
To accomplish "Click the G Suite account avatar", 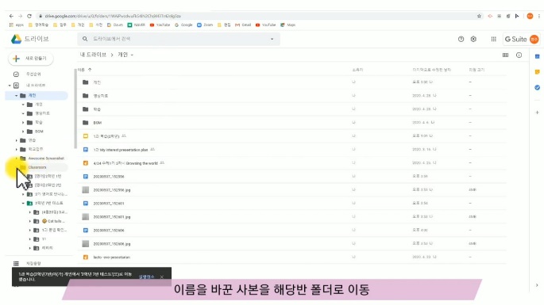I will (x=534, y=39).
